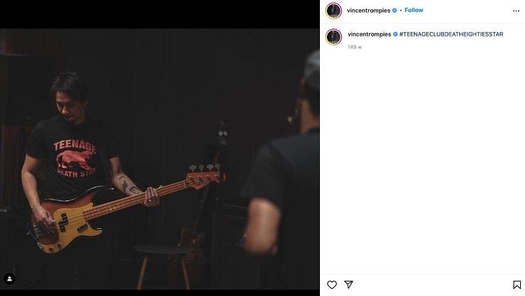Screen dimensions: 525x296
Task: Click the profile avatar beside the caption
Action: pos(333,37)
